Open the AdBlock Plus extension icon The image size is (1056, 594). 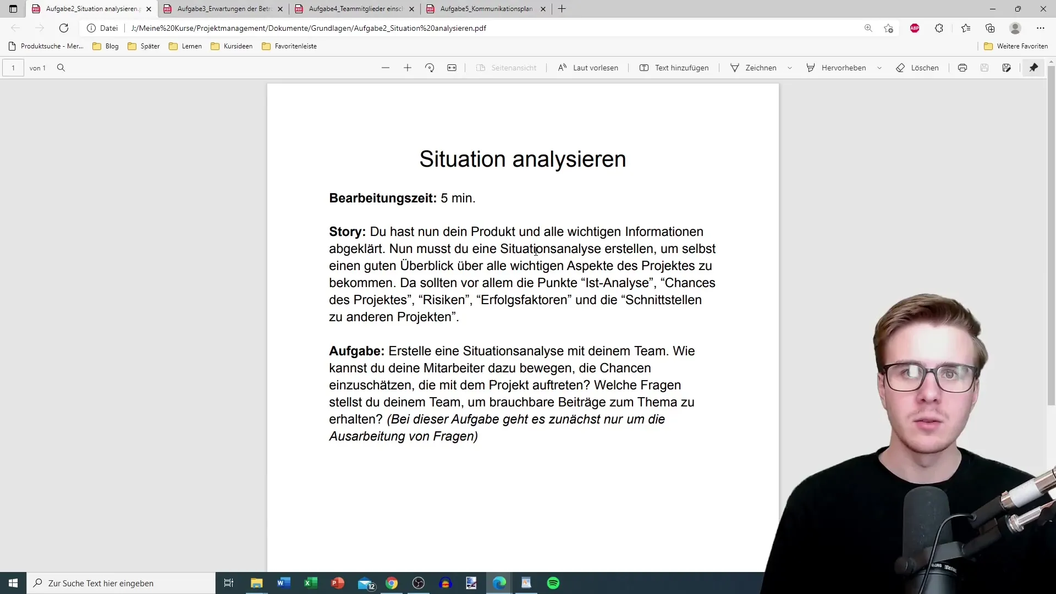tap(915, 28)
